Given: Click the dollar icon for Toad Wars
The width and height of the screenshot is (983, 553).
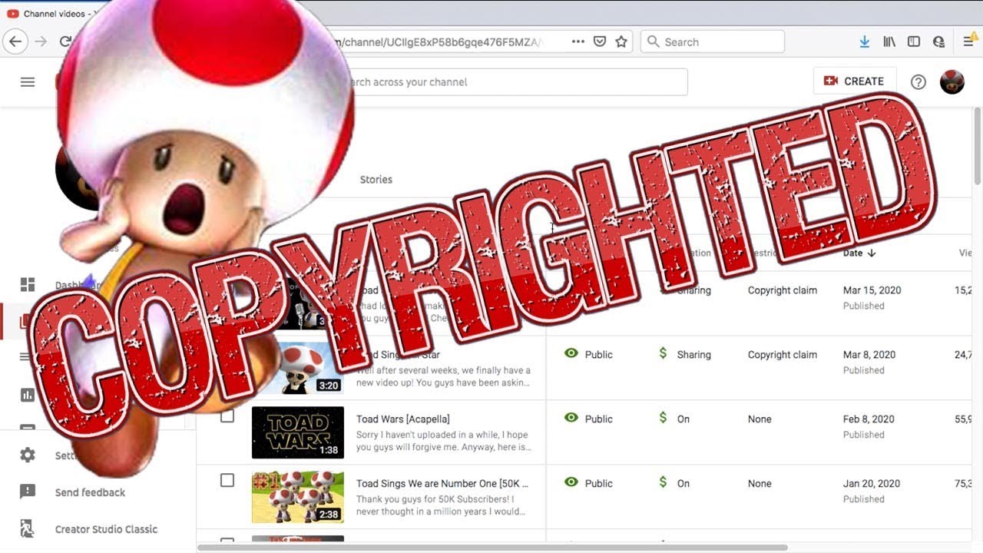Looking at the screenshot, I should tap(663, 418).
